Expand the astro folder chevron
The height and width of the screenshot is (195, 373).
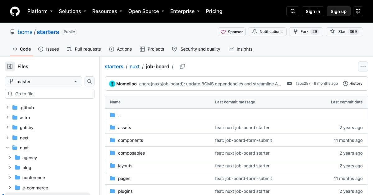7,118
